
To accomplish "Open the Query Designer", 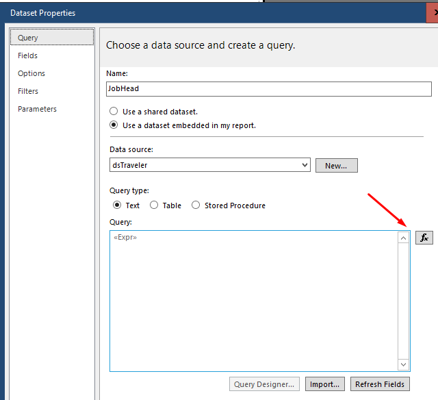I will point(264,384).
